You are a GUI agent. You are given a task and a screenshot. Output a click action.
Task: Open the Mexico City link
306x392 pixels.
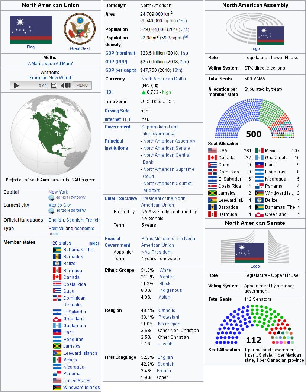(x=59, y=205)
